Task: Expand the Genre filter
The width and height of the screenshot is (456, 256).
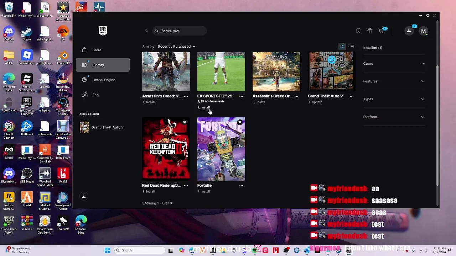Action: tap(394, 64)
